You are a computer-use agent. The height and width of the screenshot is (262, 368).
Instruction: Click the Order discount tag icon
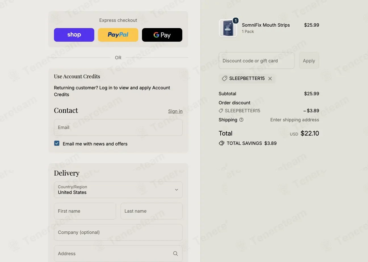pos(221,111)
